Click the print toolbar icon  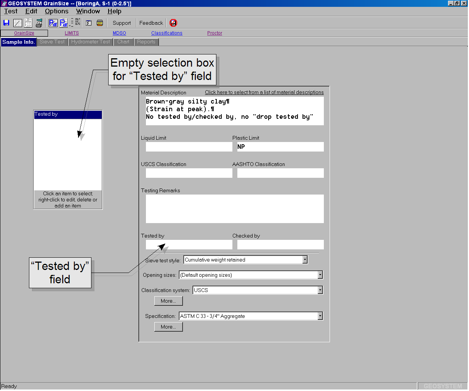coord(100,22)
